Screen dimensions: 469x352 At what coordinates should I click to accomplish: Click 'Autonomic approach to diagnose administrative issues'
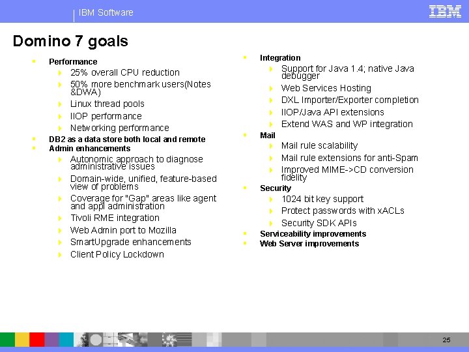click(x=136, y=163)
